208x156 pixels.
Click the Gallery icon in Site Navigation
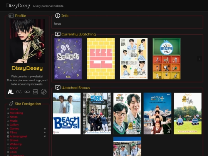pyautogui.click(x=8, y=125)
